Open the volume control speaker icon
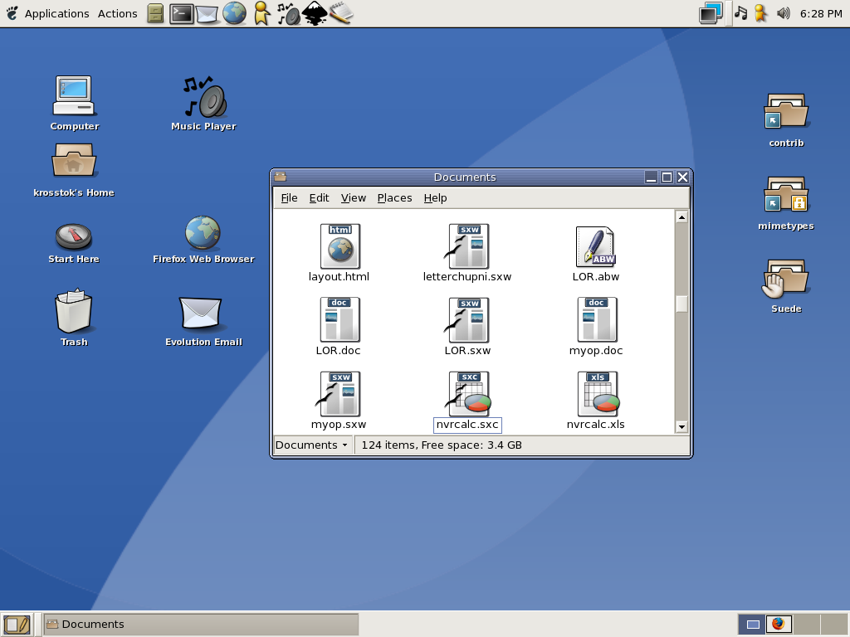The width and height of the screenshot is (850, 637). (x=784, y=13)
